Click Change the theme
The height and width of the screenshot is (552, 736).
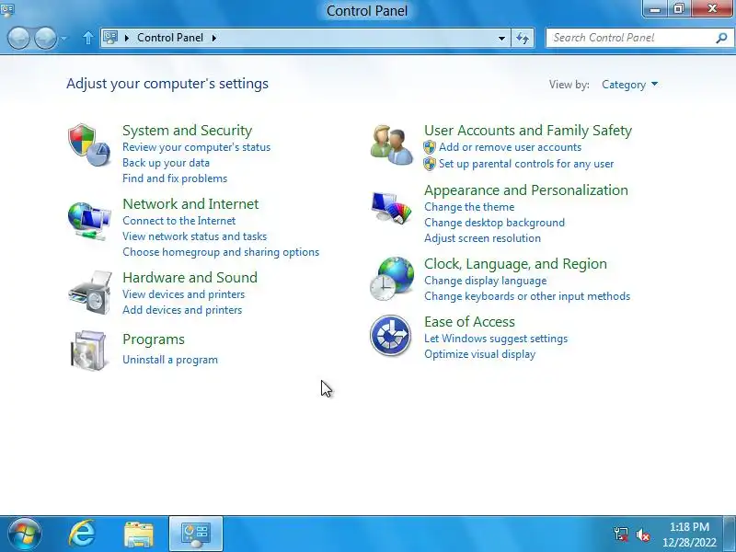tap(469, 207)
